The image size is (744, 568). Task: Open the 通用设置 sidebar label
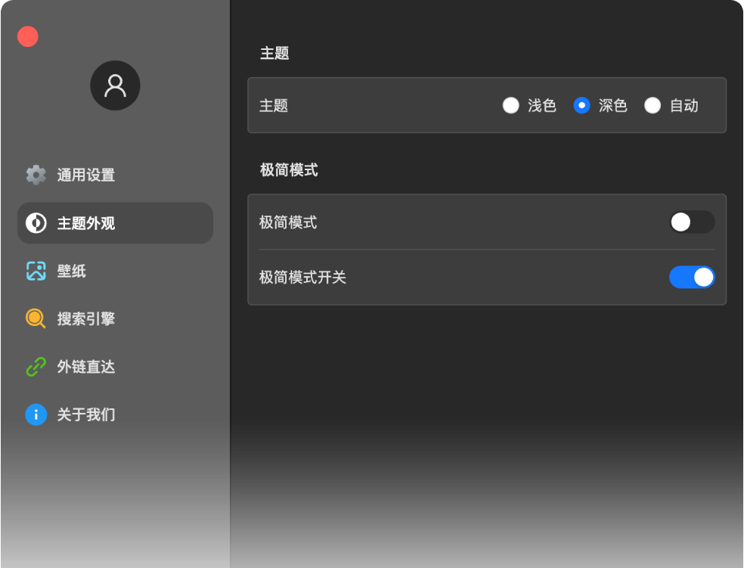click(86, 175)
